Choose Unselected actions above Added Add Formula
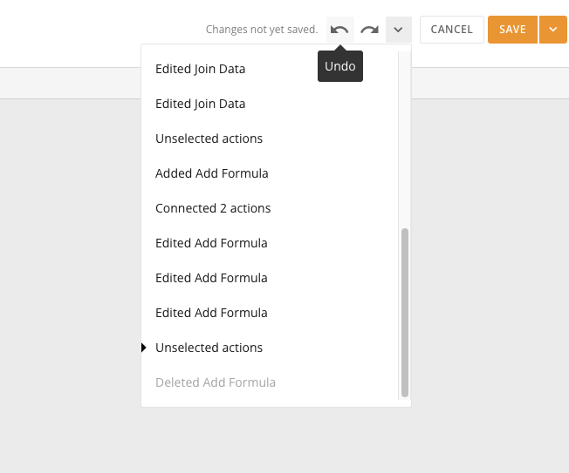Viewport: 569px width, 473px height. [x=209, y=139]
